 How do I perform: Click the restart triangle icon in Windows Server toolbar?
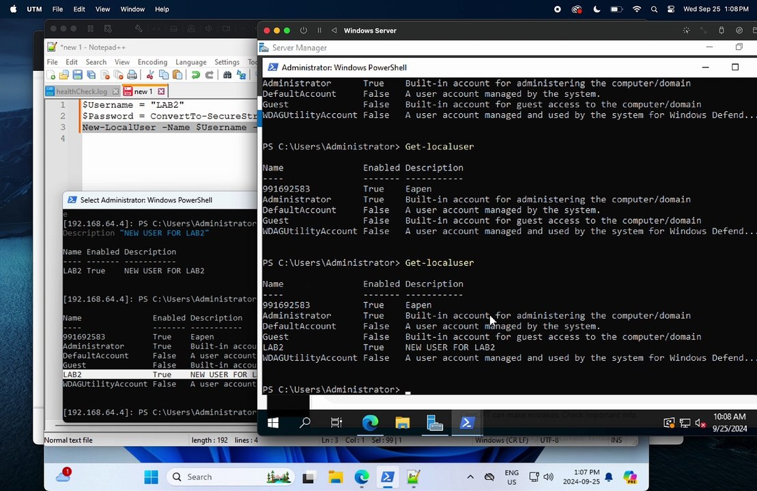[x=334, y=31]
